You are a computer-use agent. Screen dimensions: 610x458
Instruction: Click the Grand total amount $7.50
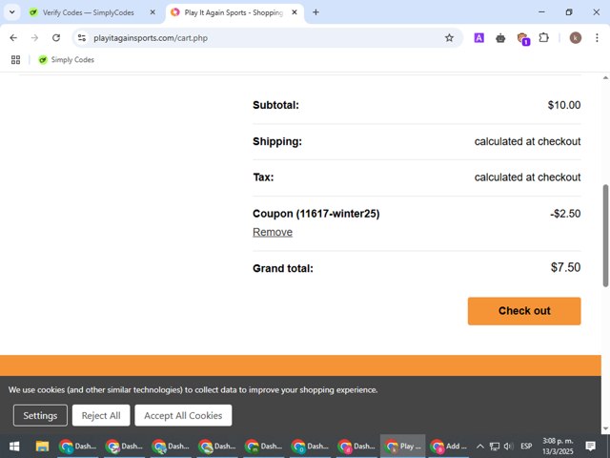point(565,267)
